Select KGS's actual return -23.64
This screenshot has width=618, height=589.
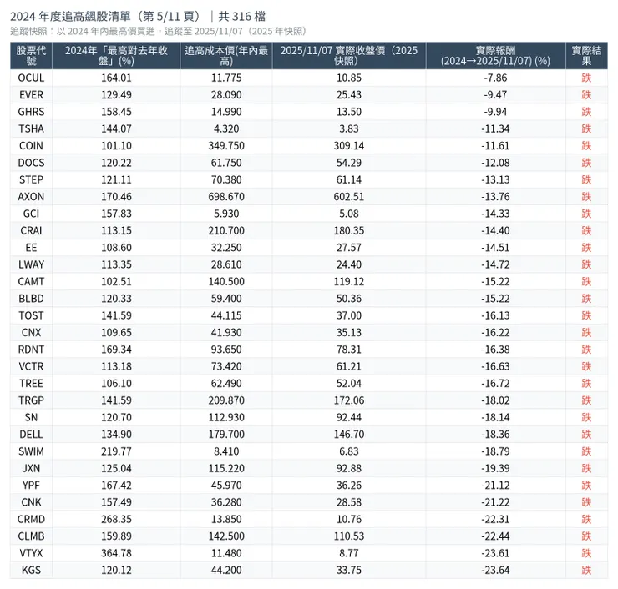pos(495,570)
